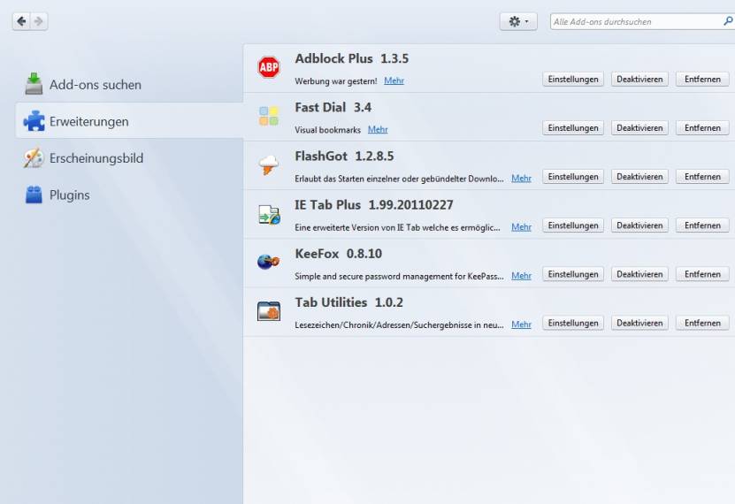Viewport: 735px width, 504px height.
Task: Click the IE Tab Plus icon
Action: 269,214
